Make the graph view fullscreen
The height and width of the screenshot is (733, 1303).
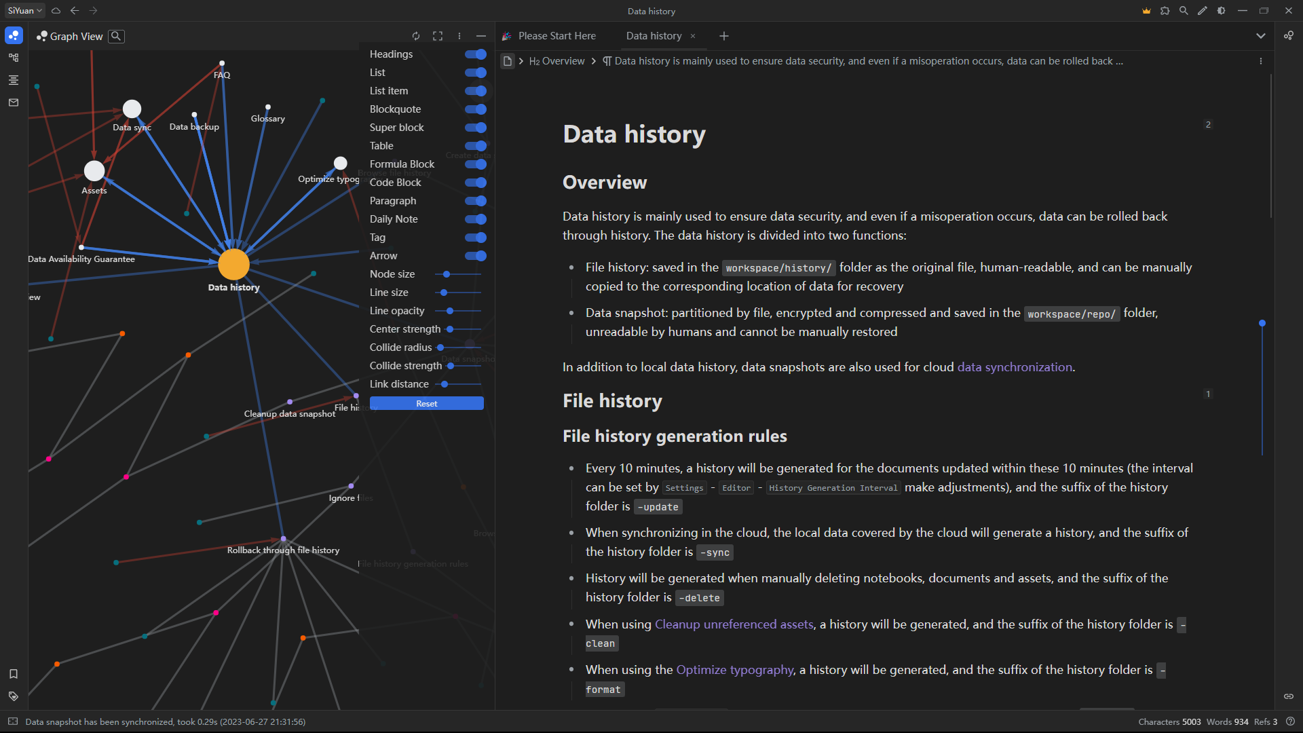pos(438,36)
